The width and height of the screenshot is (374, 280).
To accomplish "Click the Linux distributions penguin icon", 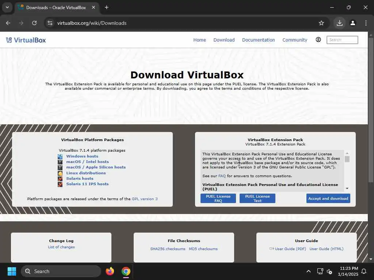I will click(60, 173).
